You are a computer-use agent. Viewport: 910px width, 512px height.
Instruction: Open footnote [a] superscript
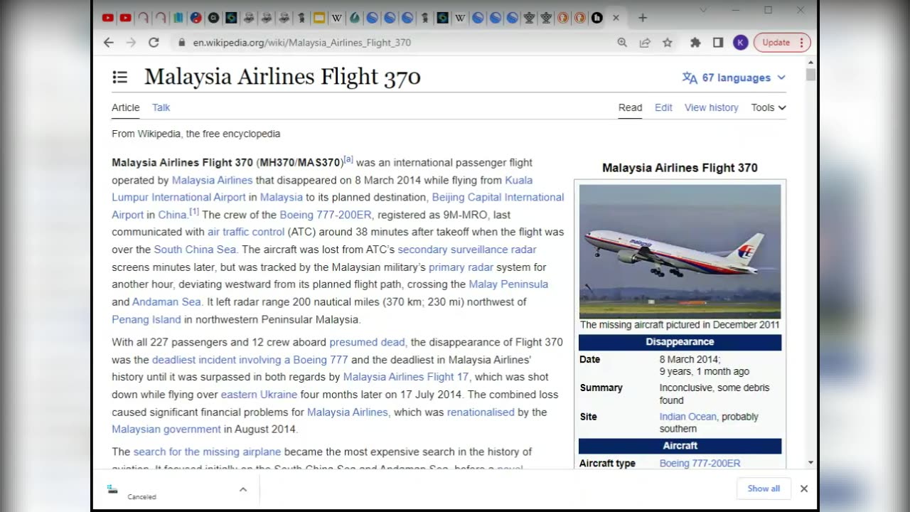348,159
